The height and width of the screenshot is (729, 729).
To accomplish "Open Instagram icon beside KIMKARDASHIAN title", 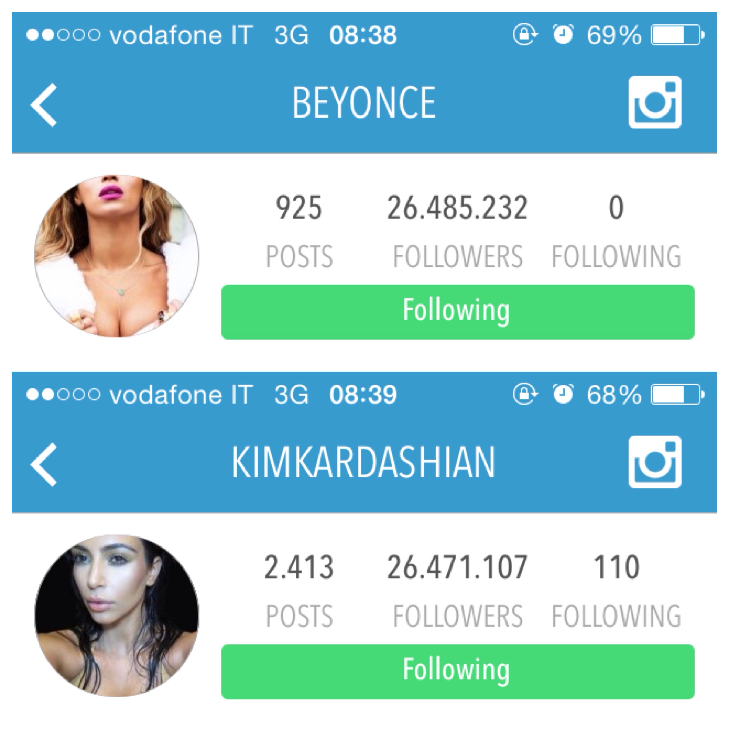I will coord(655,462).
